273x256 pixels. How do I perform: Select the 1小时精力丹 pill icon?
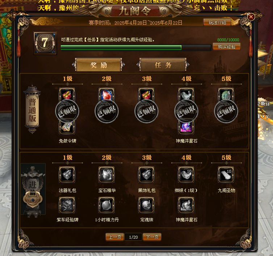pyautogui.click(x=106, y=205)
